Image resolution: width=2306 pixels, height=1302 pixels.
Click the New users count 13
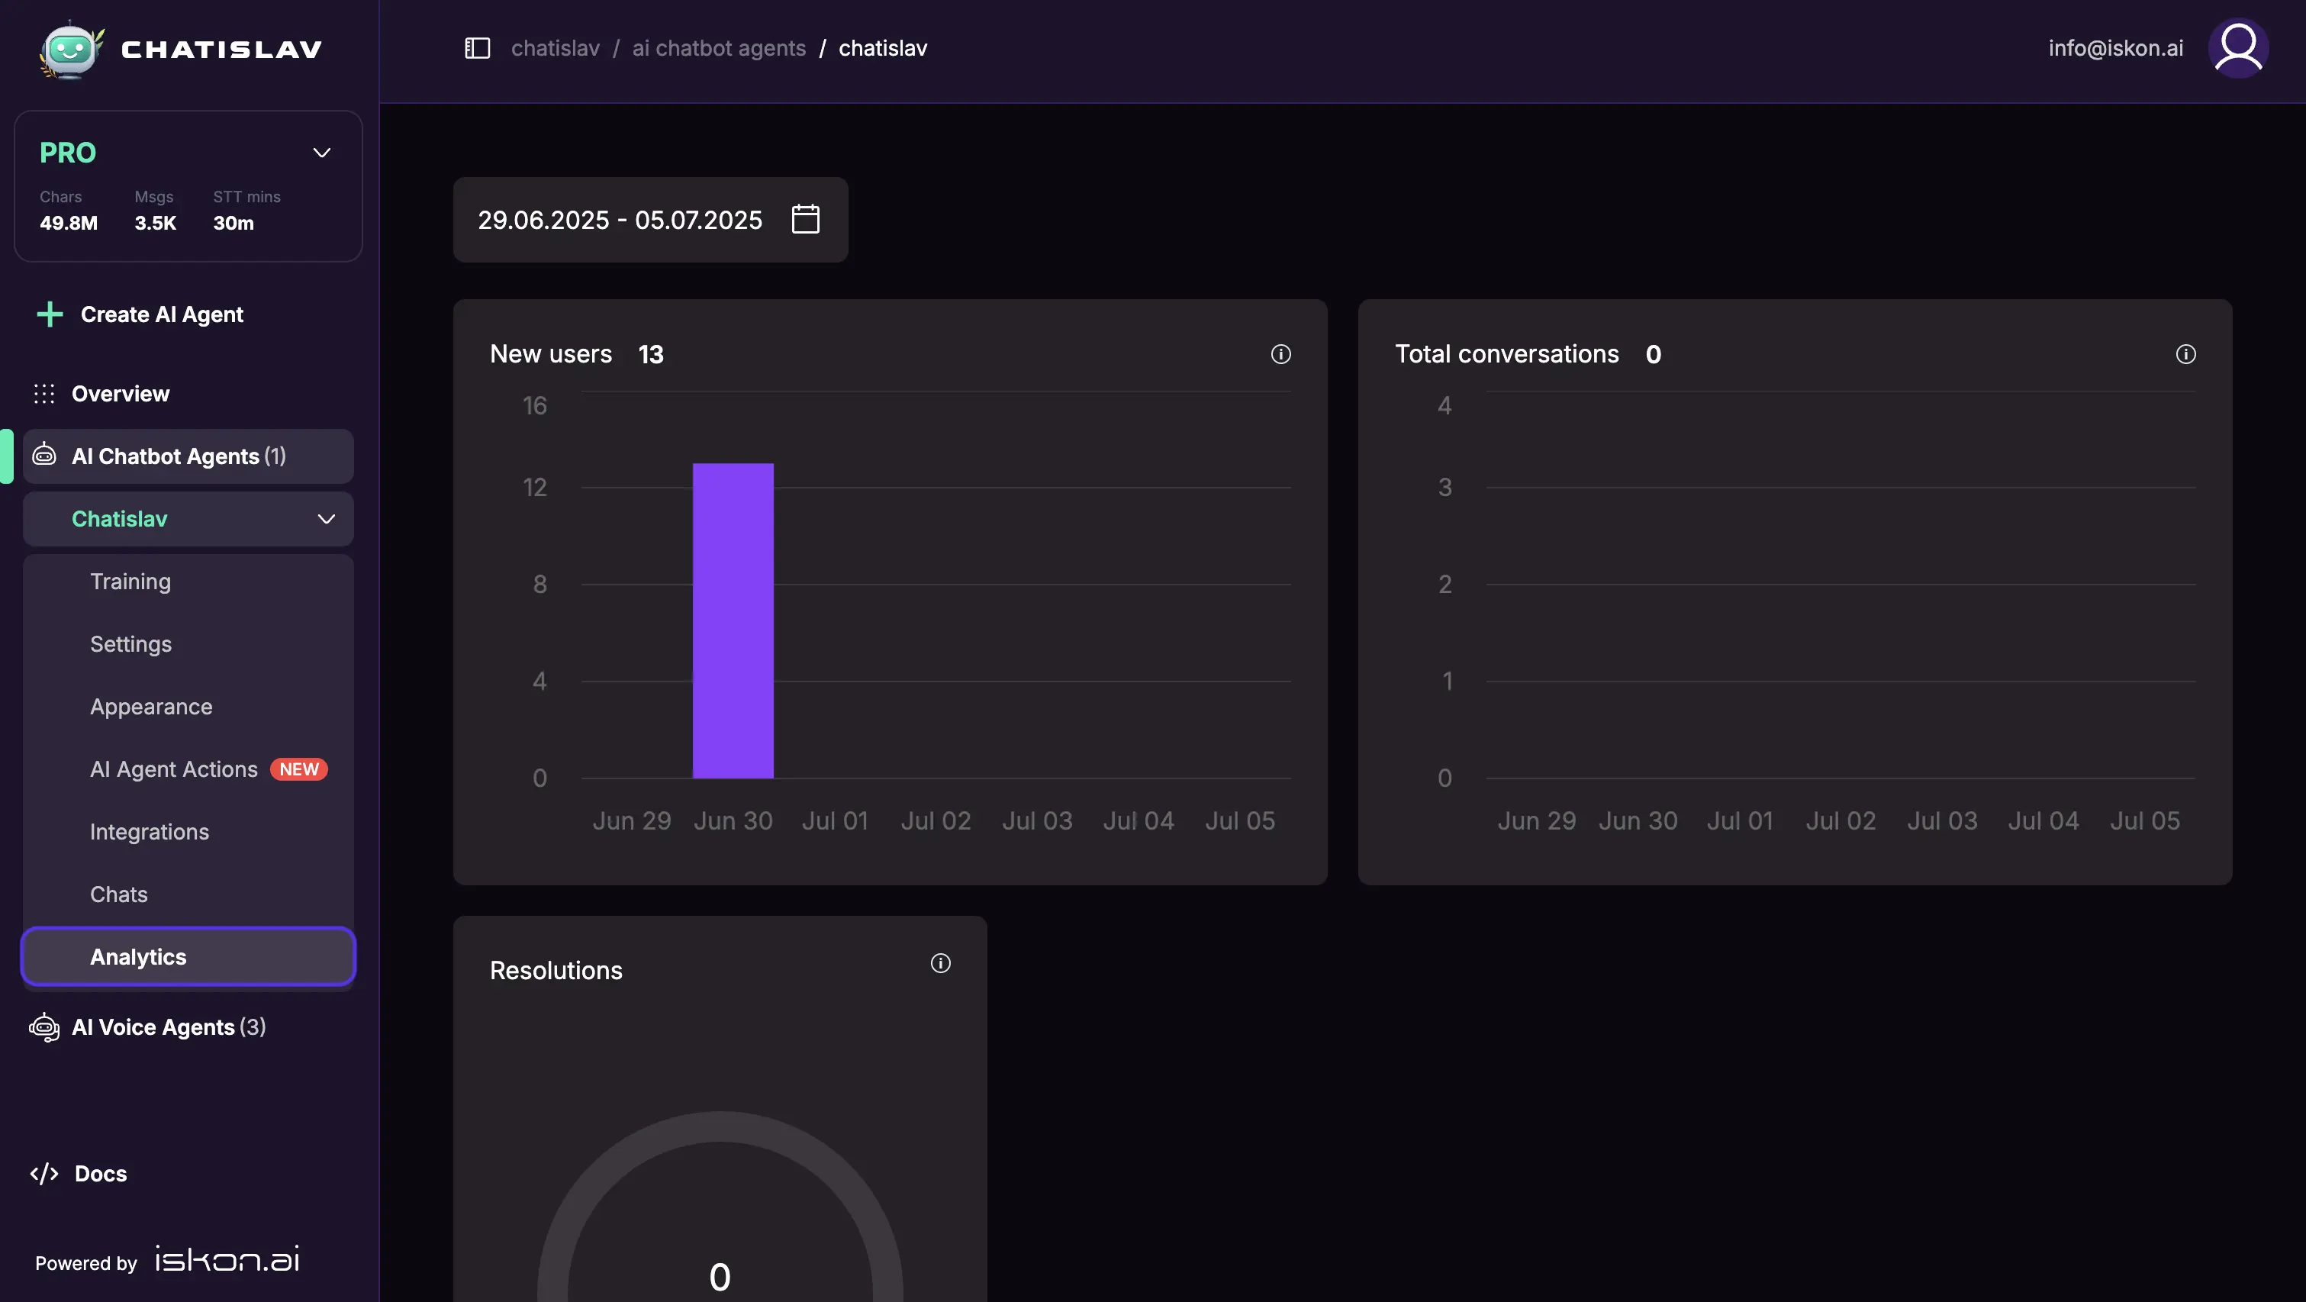[x=651, y=355]
